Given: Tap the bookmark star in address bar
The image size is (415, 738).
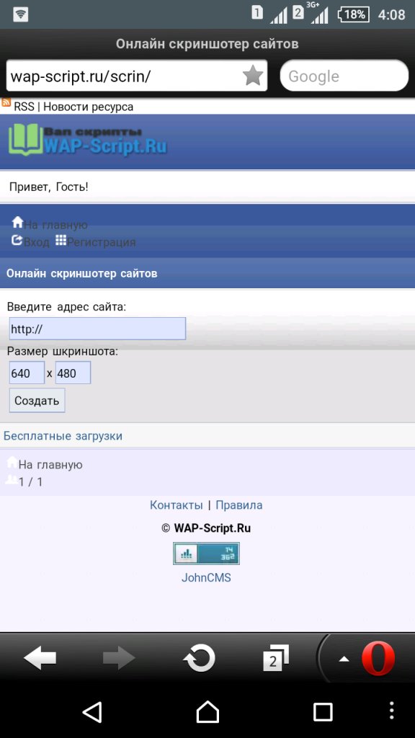Looking at the screenshot, I should (253, 75).
